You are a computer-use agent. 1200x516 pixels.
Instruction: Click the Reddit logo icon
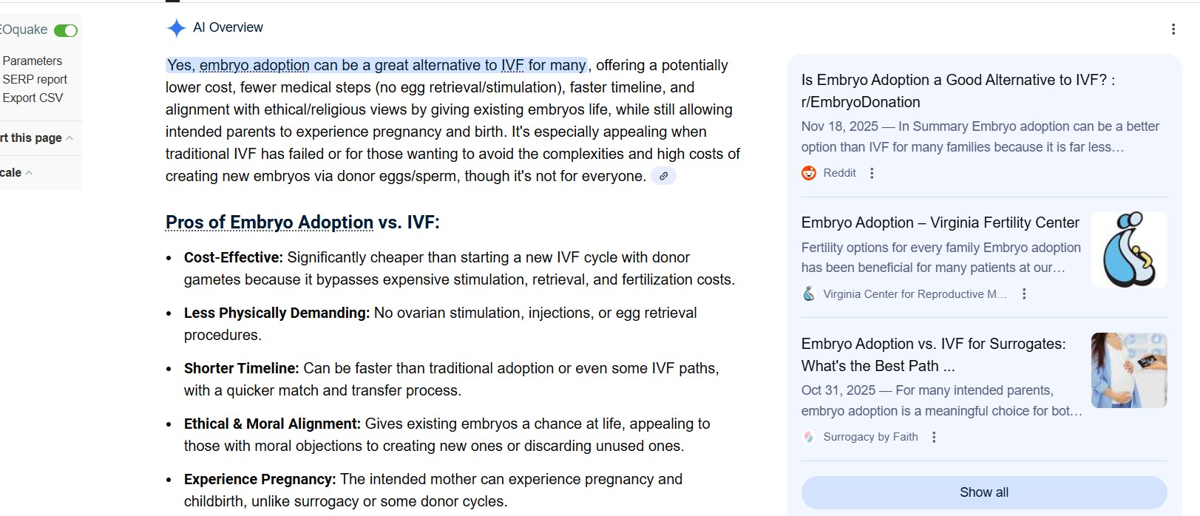point(809,173)
